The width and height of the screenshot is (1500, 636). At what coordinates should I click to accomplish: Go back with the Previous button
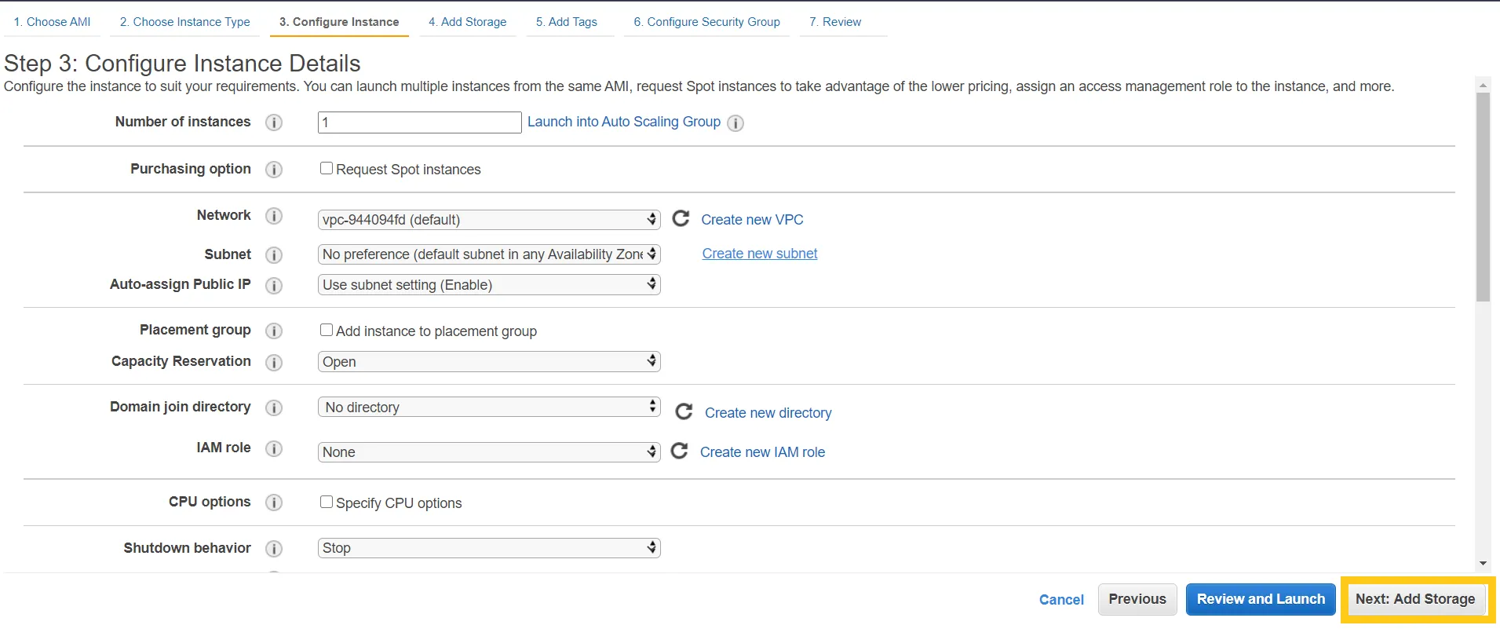point(1137,599)
